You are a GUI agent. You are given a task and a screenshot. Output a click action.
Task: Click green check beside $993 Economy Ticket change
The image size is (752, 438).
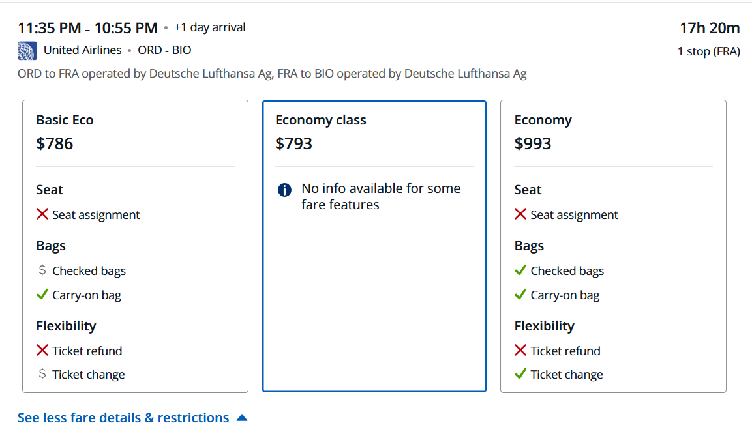coord(520,374)
